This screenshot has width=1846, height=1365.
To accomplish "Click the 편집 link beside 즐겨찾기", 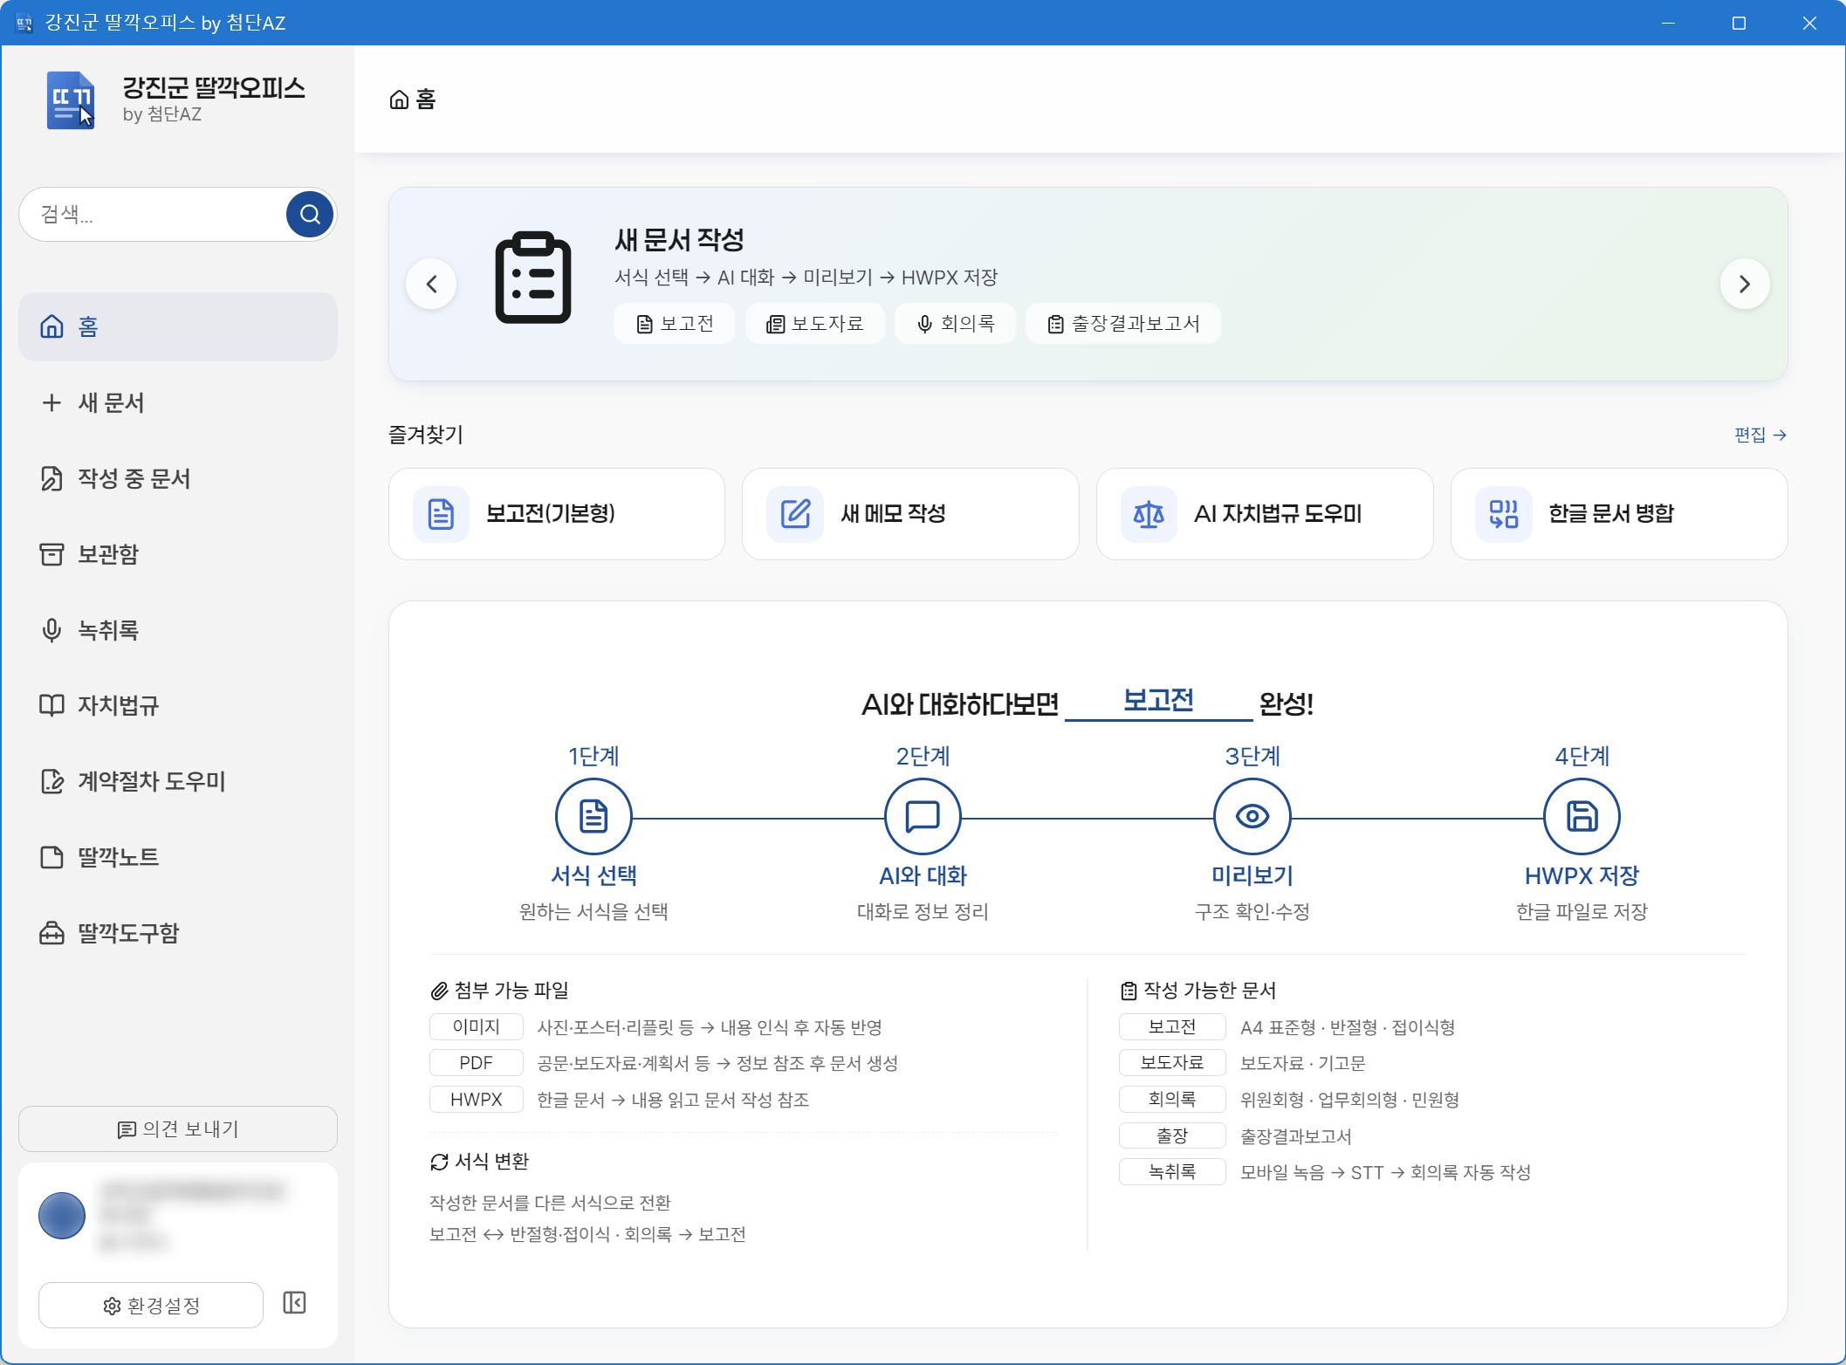I will click(1760, 435).
